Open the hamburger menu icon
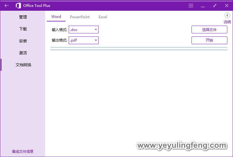233x157 pixels. [x=191, y=6]
